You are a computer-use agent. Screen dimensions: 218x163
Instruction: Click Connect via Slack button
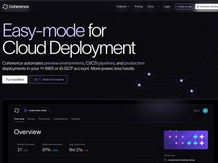(207, 6)
